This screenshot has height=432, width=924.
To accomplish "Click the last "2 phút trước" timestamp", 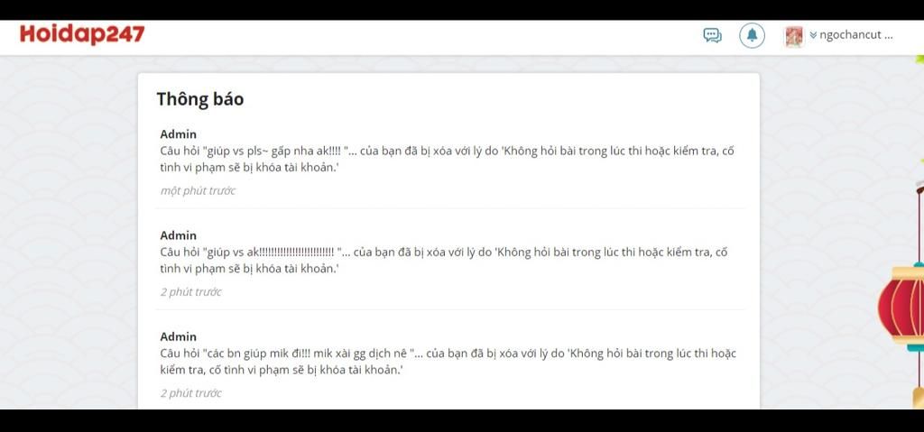I will coord(191,393).
